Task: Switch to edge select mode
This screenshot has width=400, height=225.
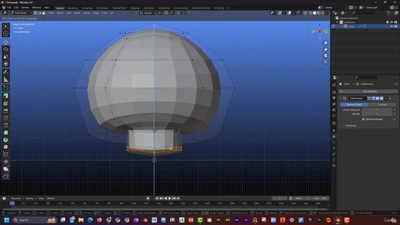Action: (x=39, y=12)
